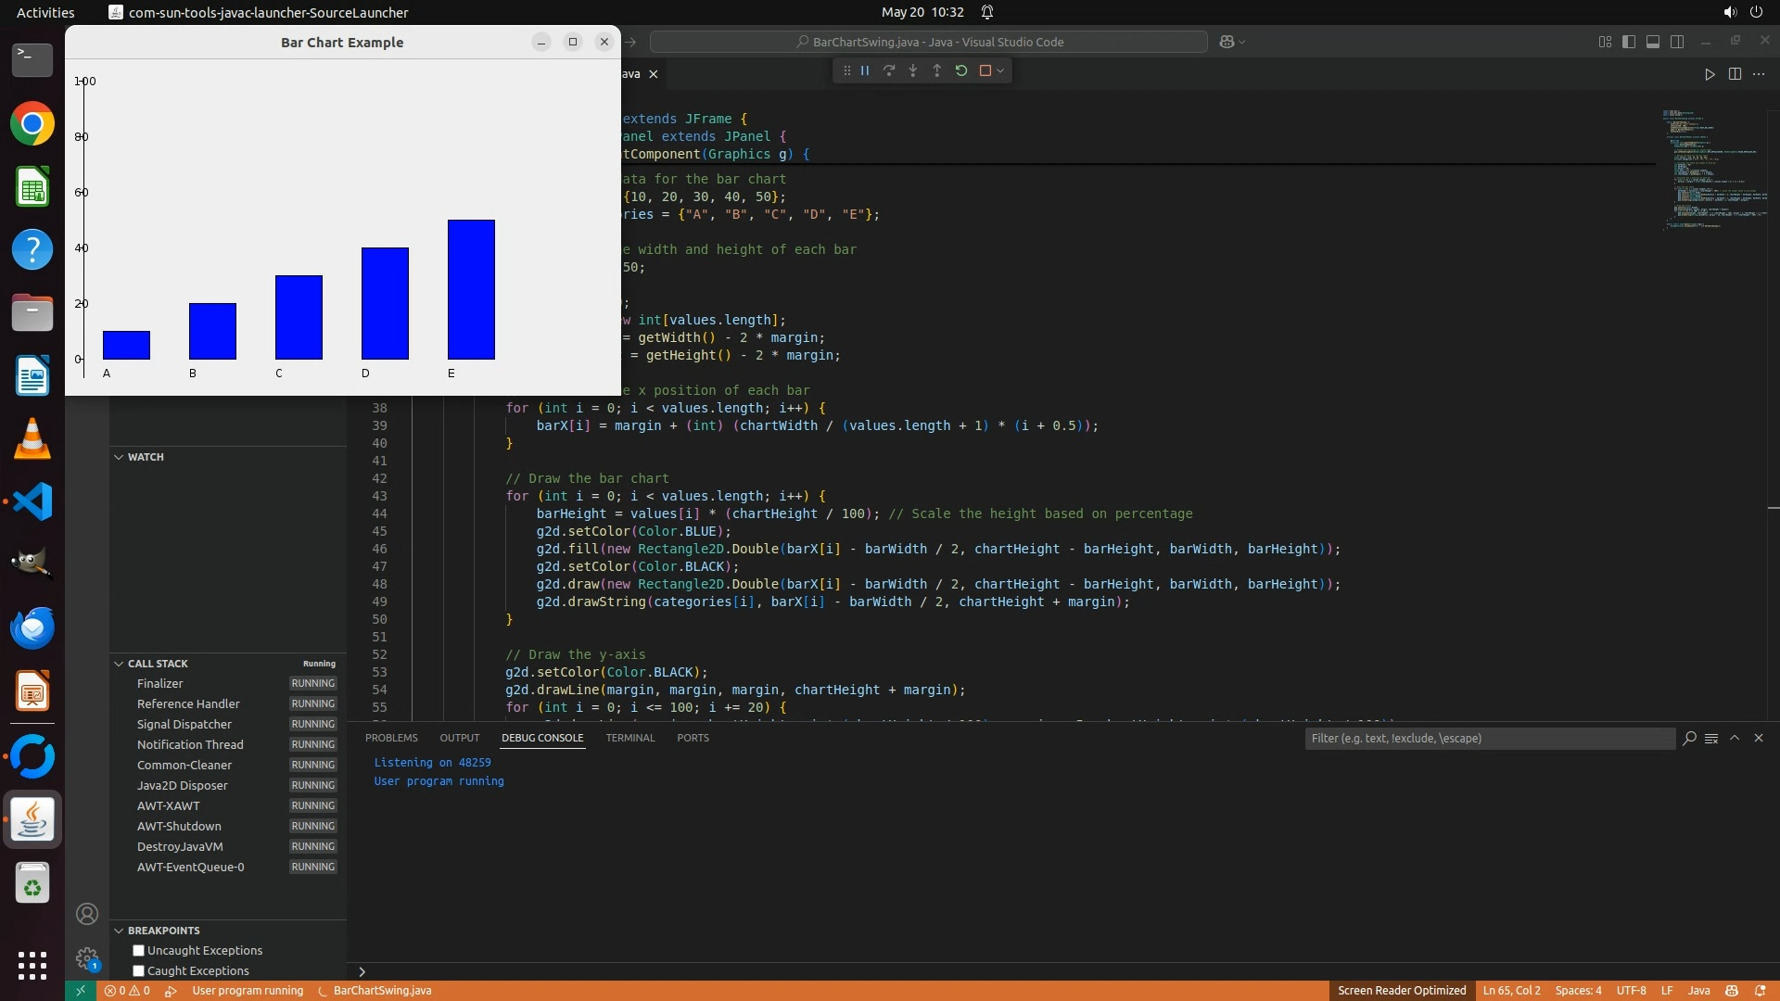The height and width of the screenshot is (1001, 1780).
Task: Switch to the TERMINAL tab
Action: (630, 739)
